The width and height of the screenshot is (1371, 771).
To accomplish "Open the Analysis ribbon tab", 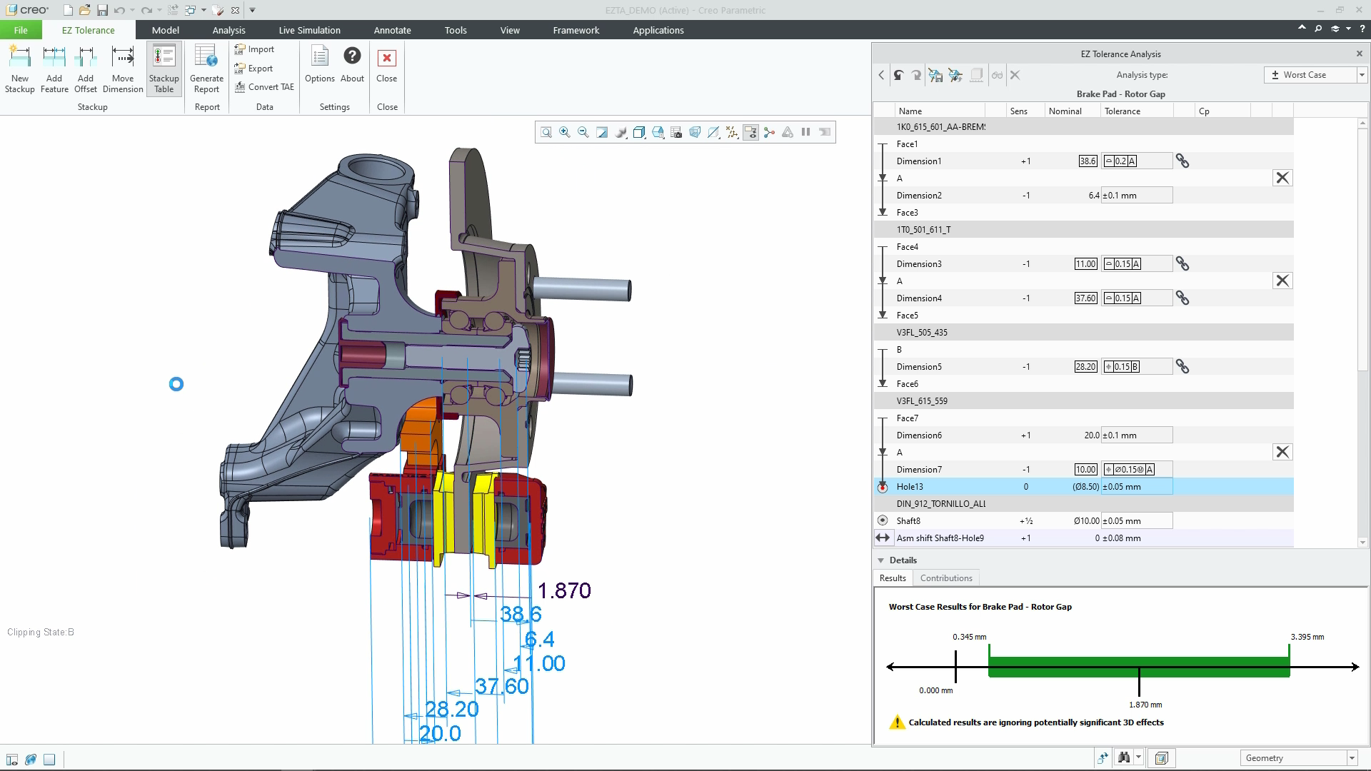I will click(229, 30).
